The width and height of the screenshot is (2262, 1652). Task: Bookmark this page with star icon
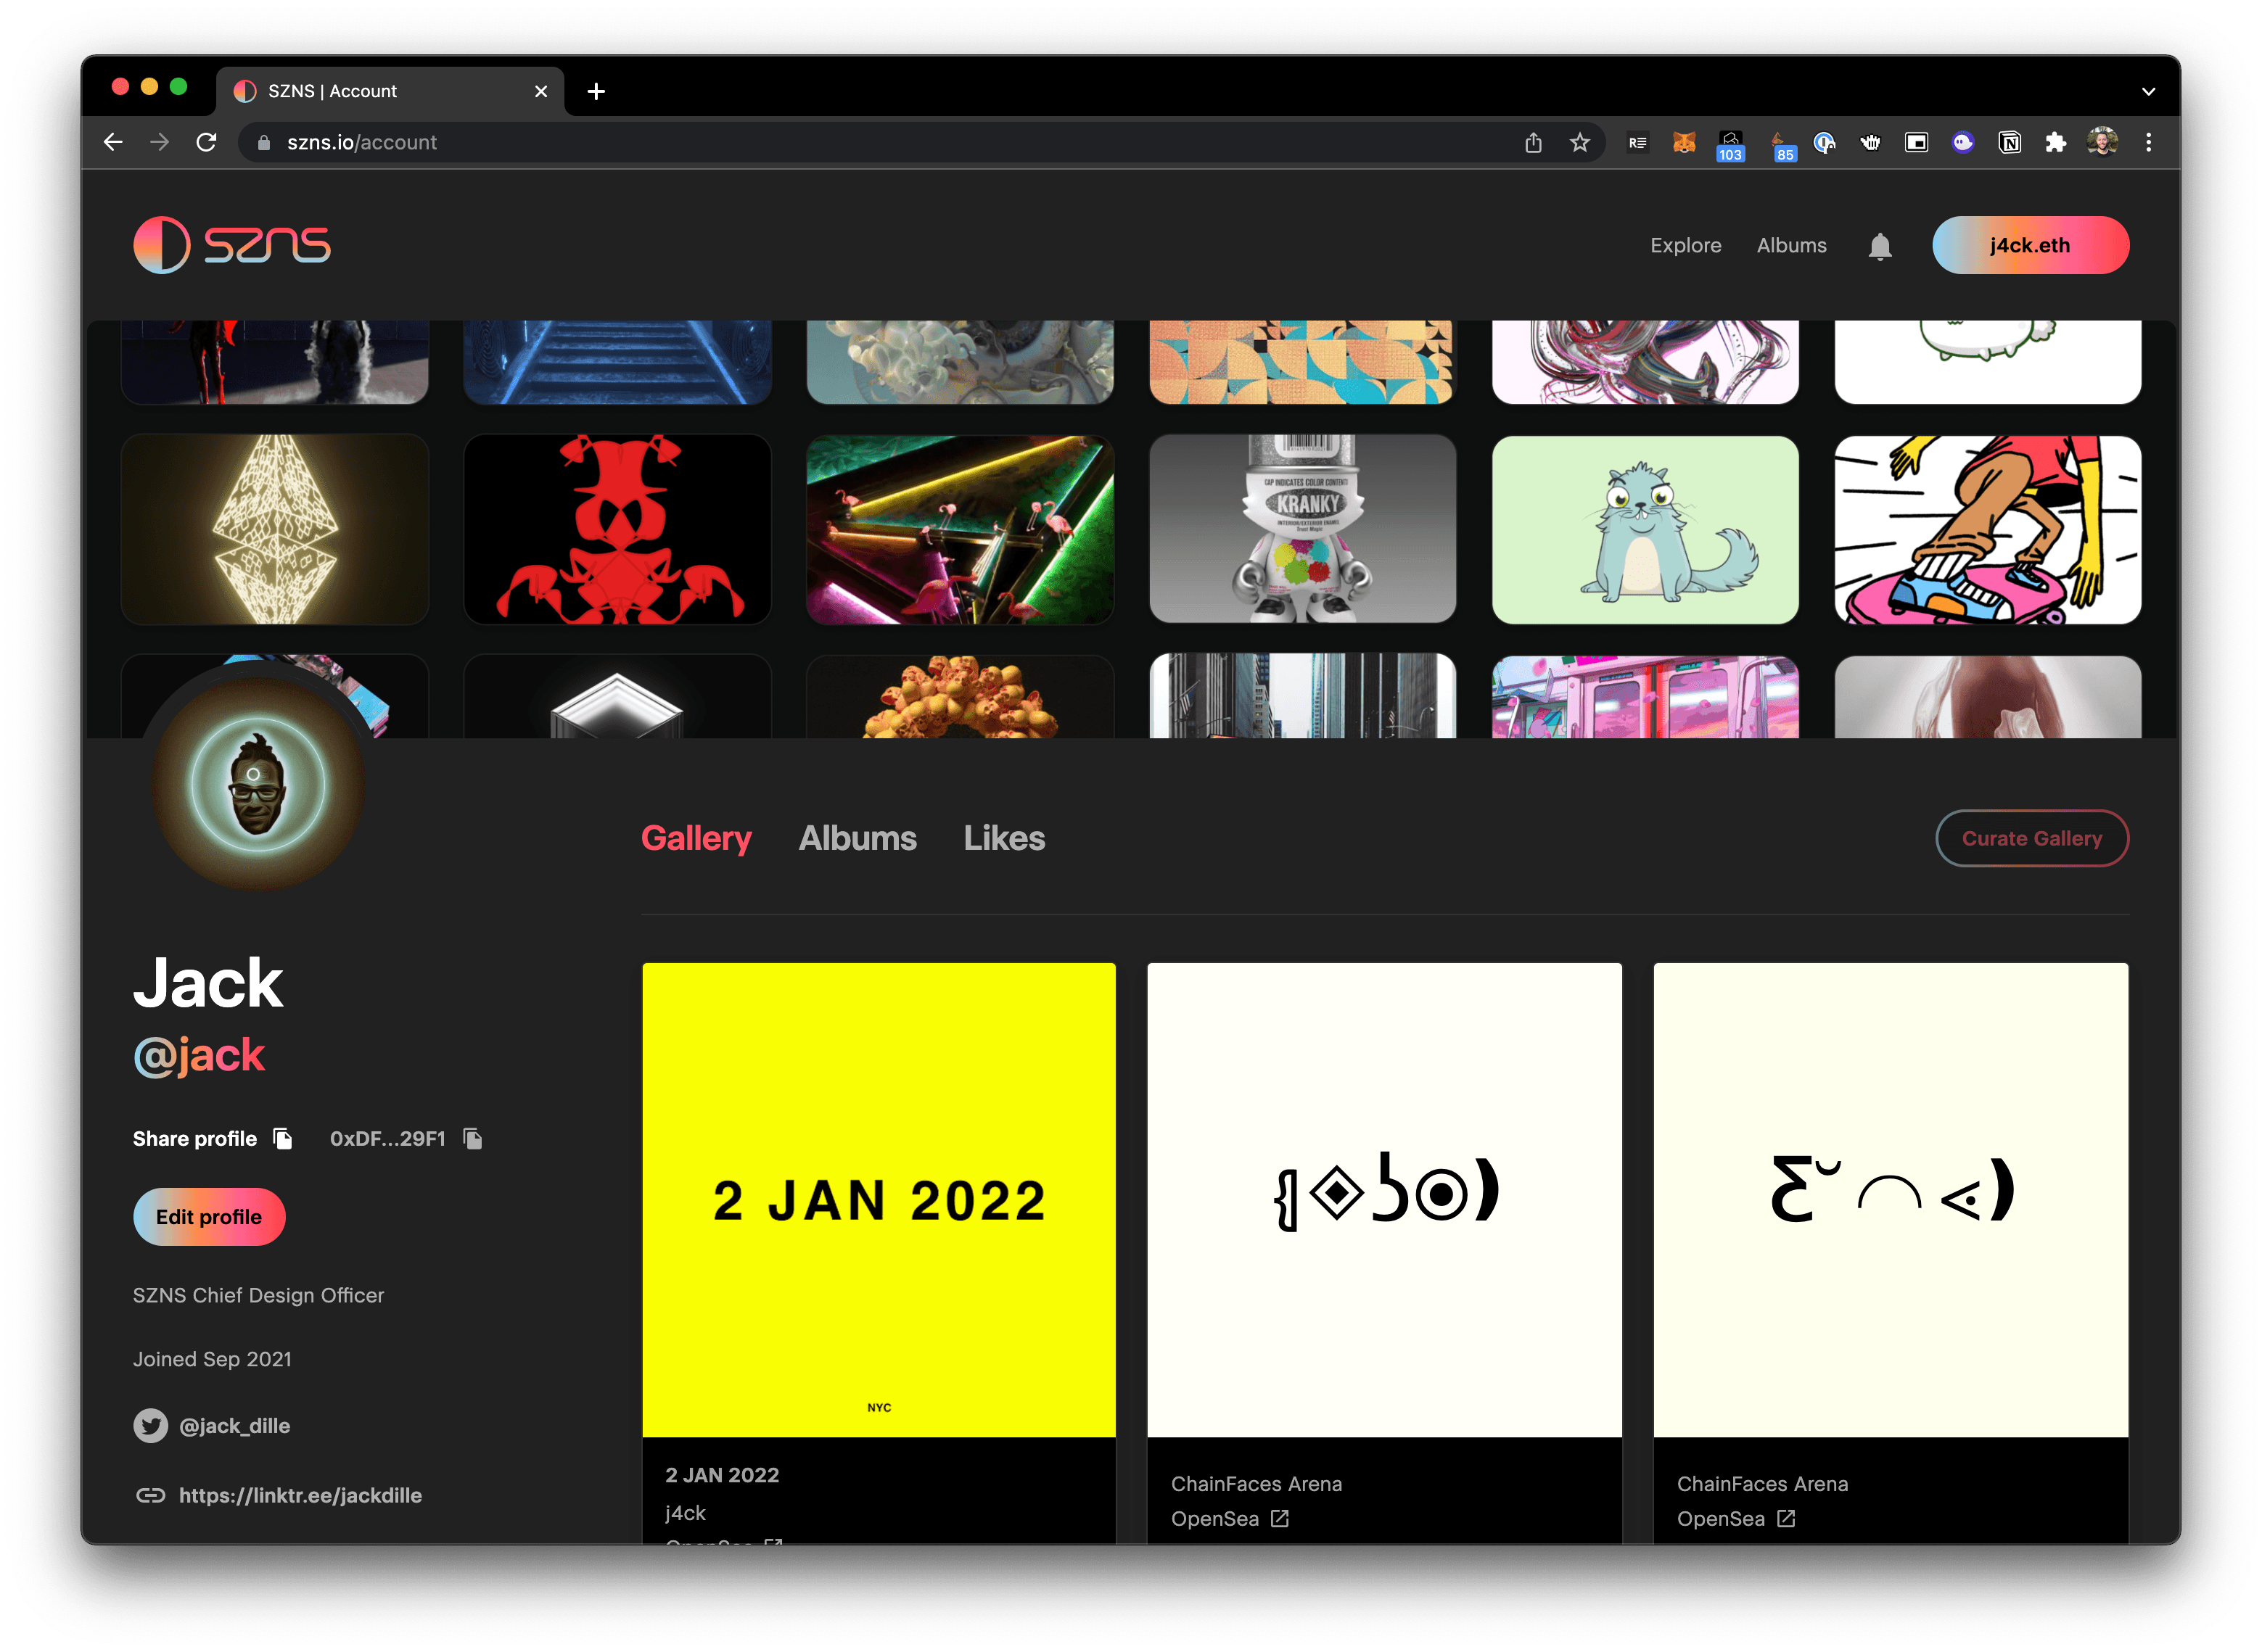coord(1579,142)
